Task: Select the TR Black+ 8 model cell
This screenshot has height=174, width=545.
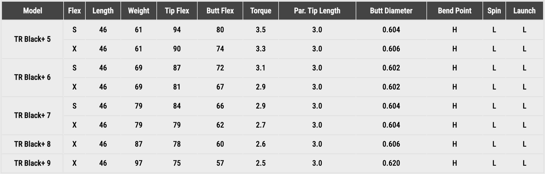Action: (32, 144)
